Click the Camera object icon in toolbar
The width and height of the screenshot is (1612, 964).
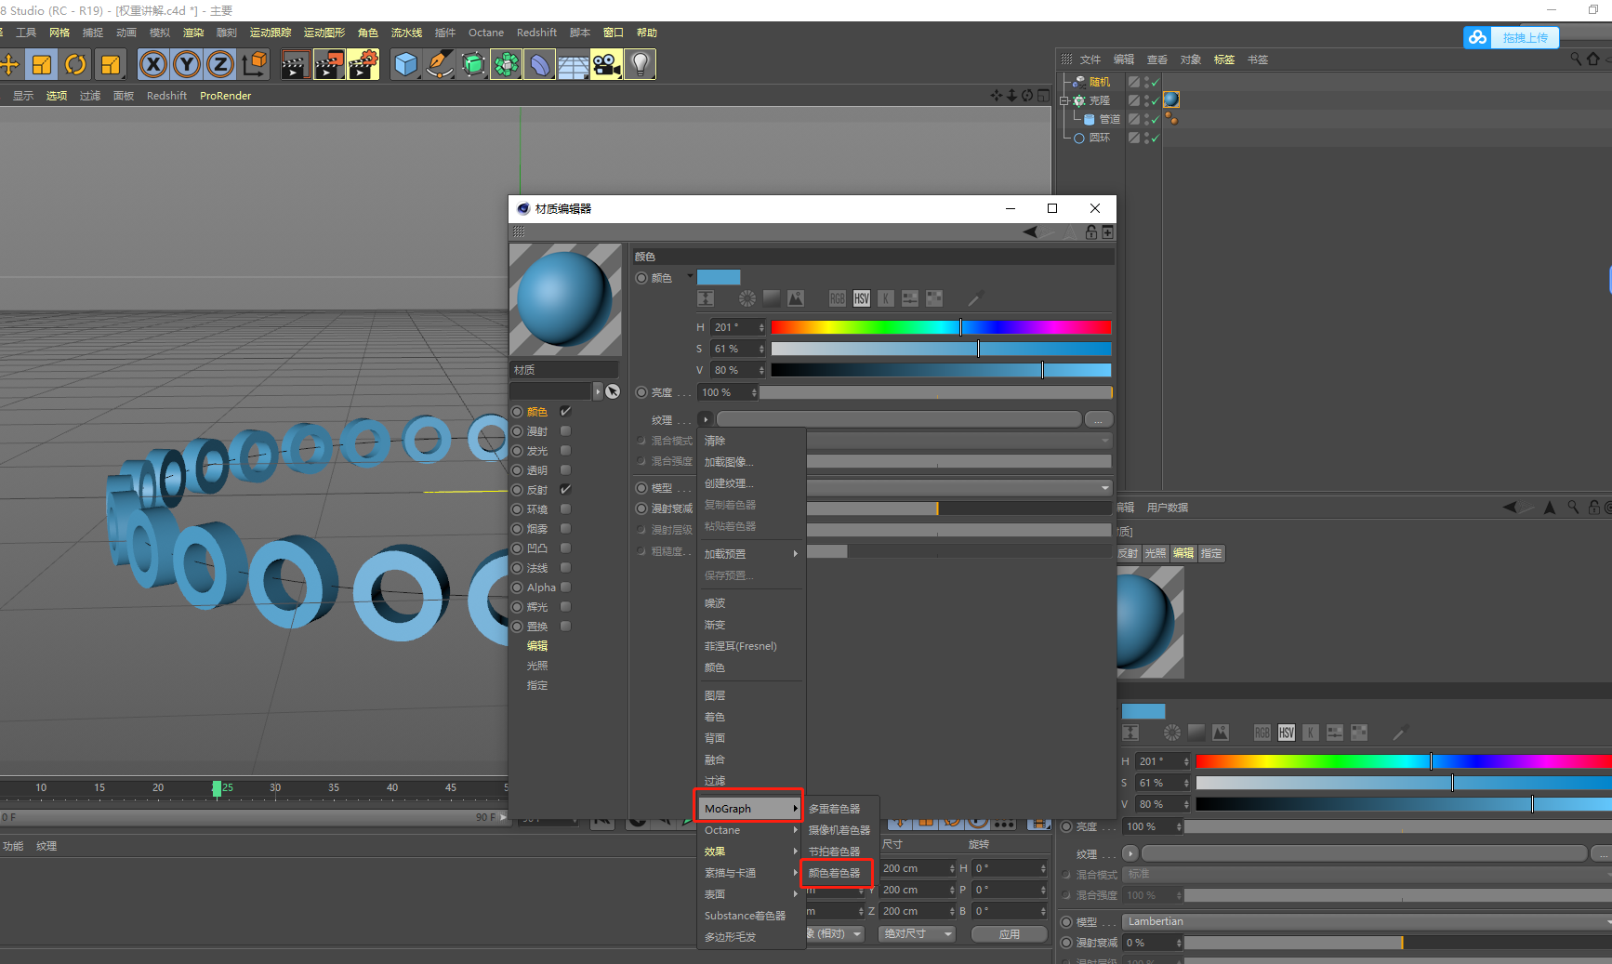pyautogui.click(x=606, y=64)
